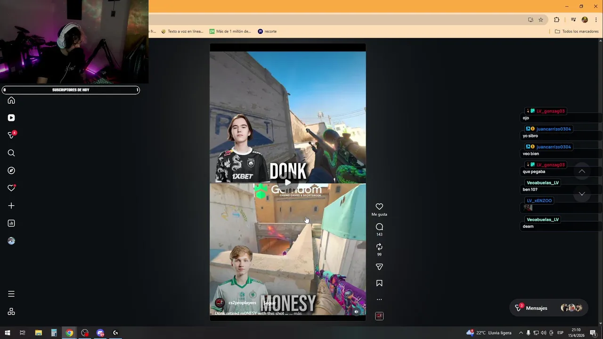Open the Search magnifier in sidebar
Screen dimensions: 603x339
[11, 153]
